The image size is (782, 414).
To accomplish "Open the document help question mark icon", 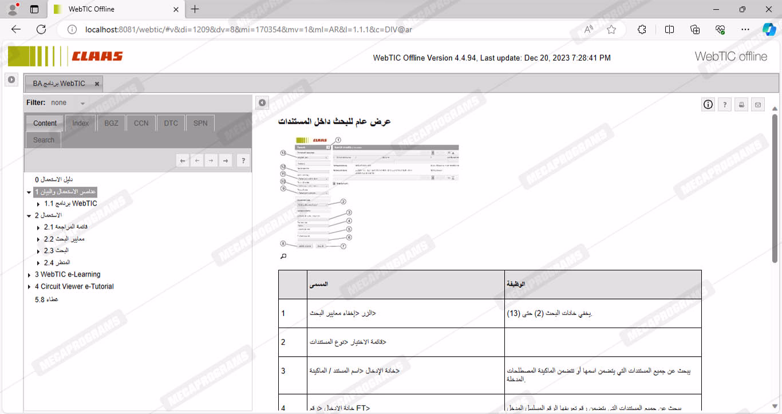I will (x=725, y=104).
